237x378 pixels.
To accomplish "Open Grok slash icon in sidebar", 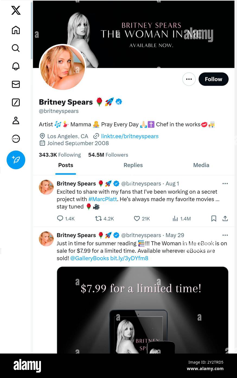I will pyautogui.click(x=16, y=103).
